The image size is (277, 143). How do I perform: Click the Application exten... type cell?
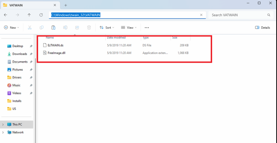tap(155, 53)
